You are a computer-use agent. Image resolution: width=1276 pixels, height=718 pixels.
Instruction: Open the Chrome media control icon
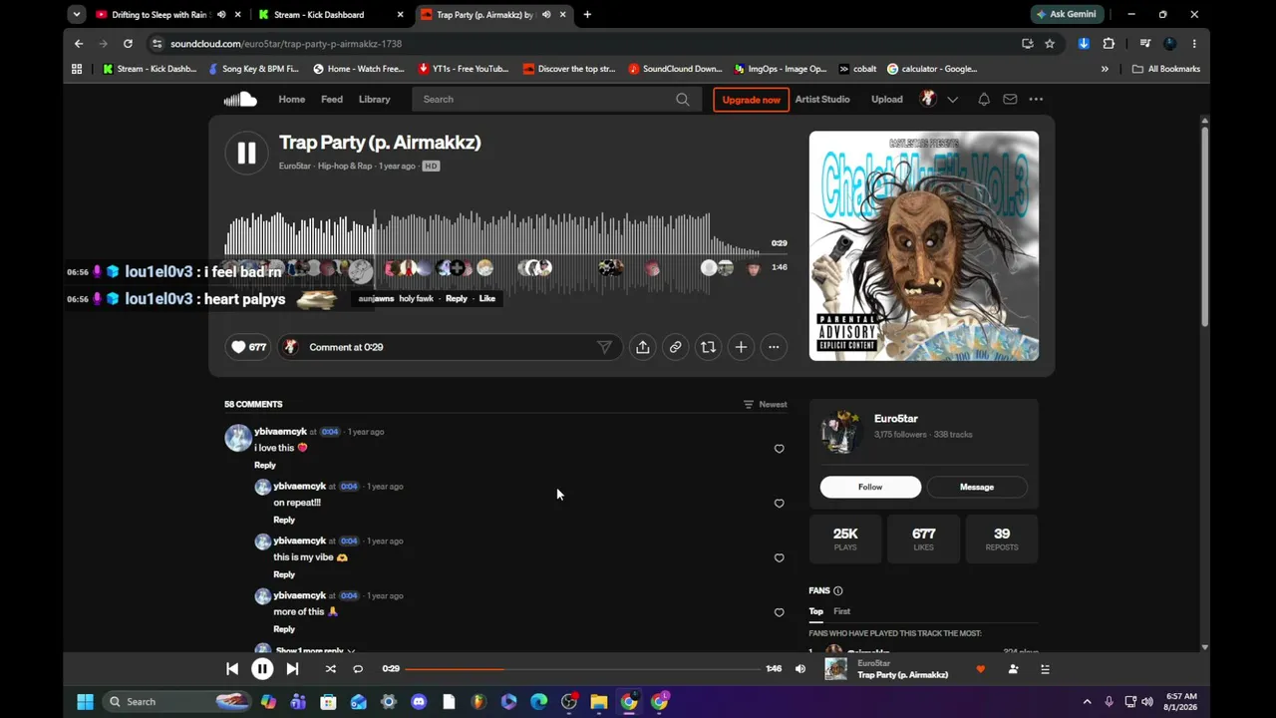[1145, 44]
